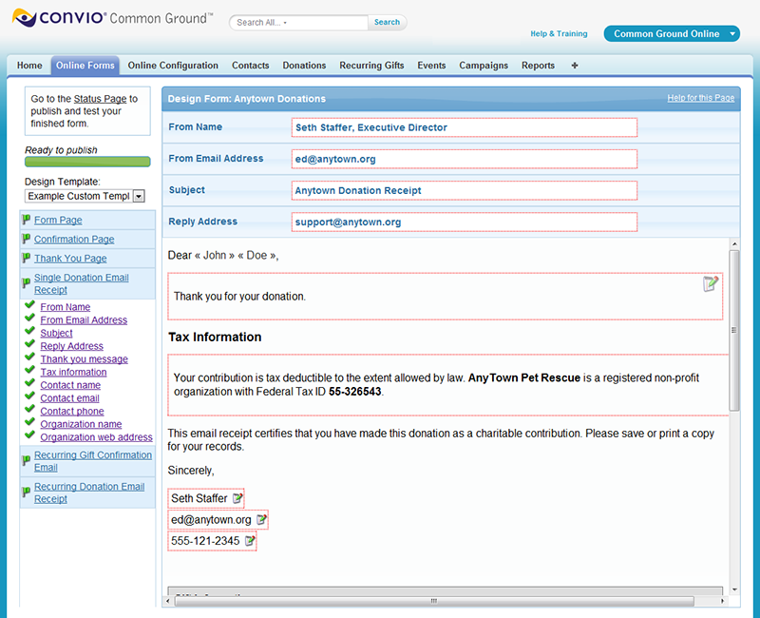The width and height of the screenshot is (760, 618).
Task: Click the Subject input field
Action: tap(465, 190)
